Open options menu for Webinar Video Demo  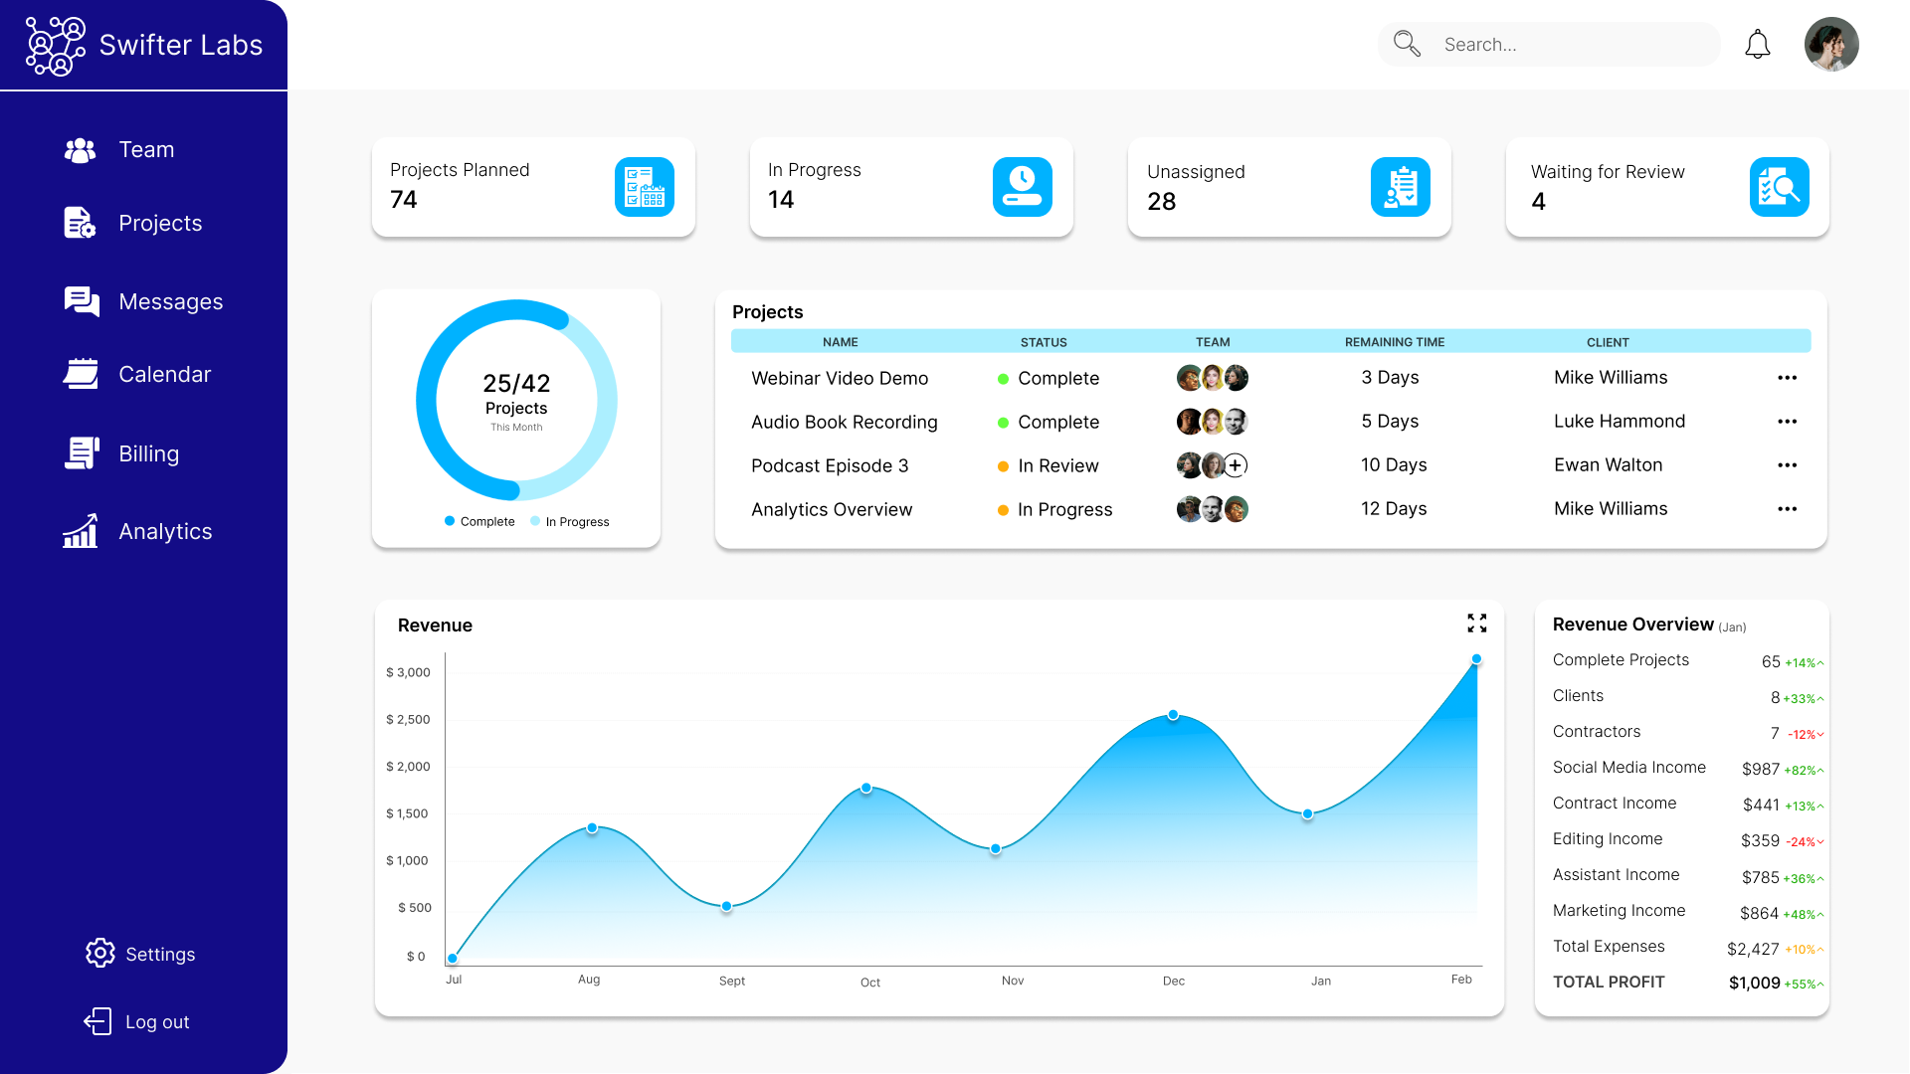[x=1787, y=378]
